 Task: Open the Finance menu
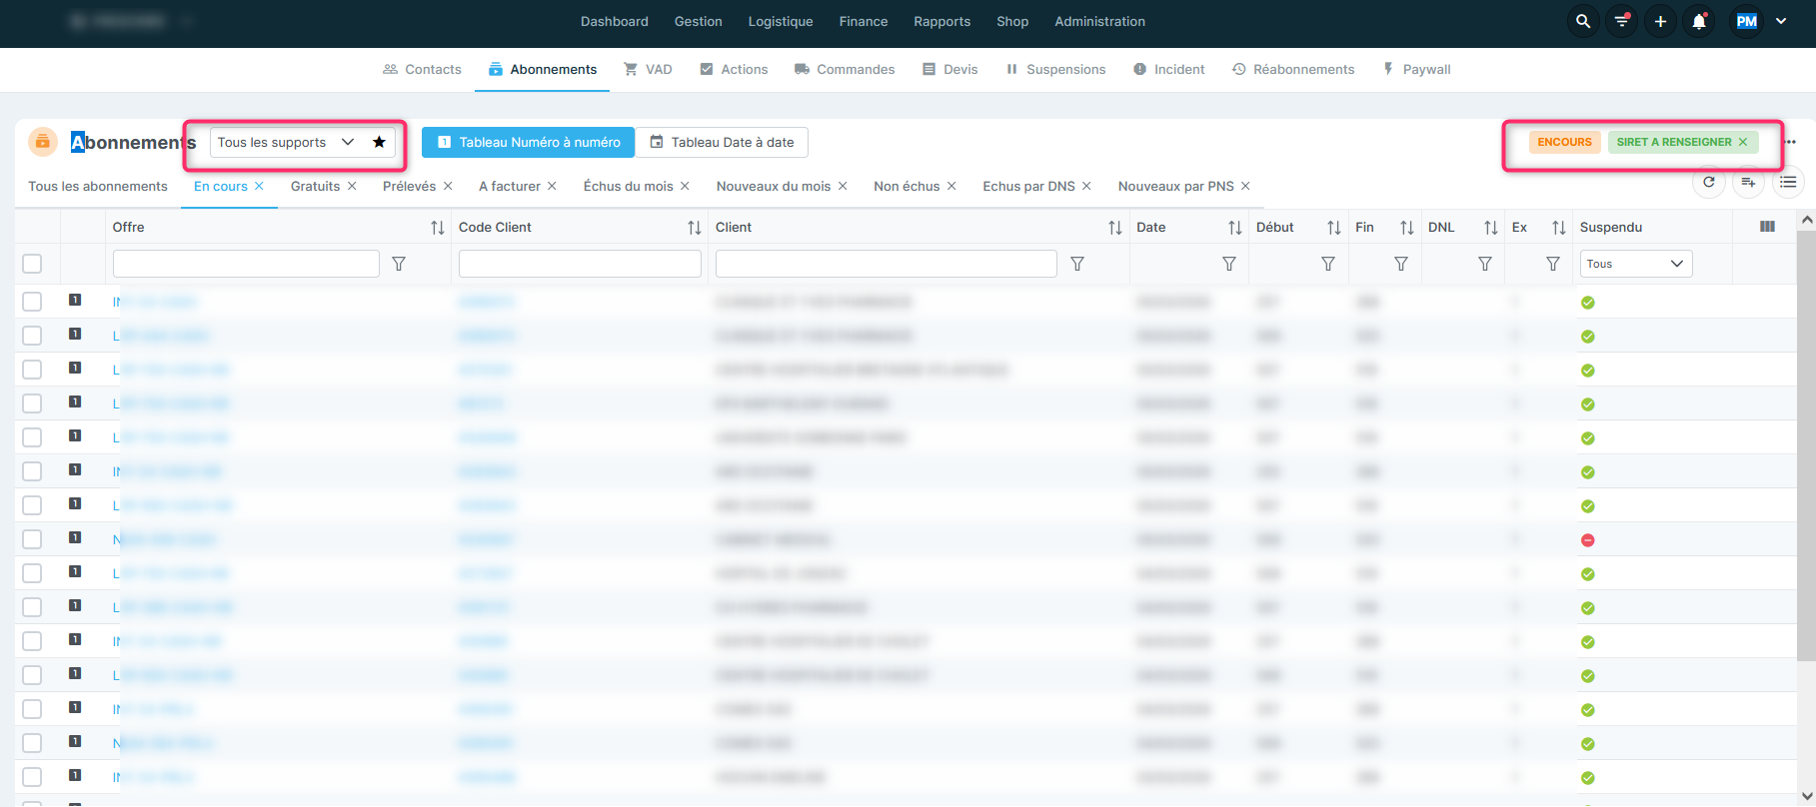864,21
